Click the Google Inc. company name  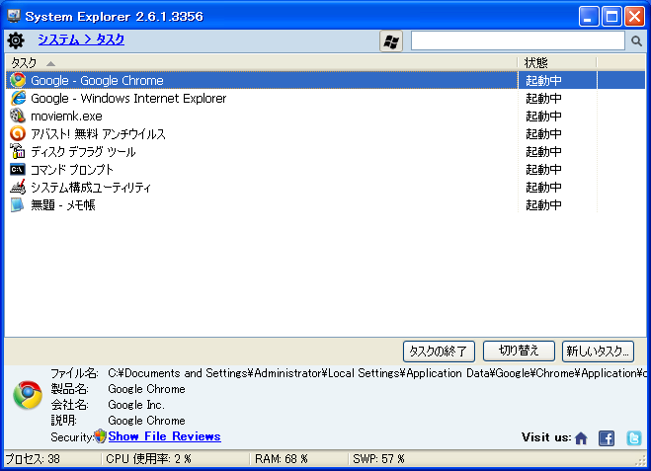(136, 405)
